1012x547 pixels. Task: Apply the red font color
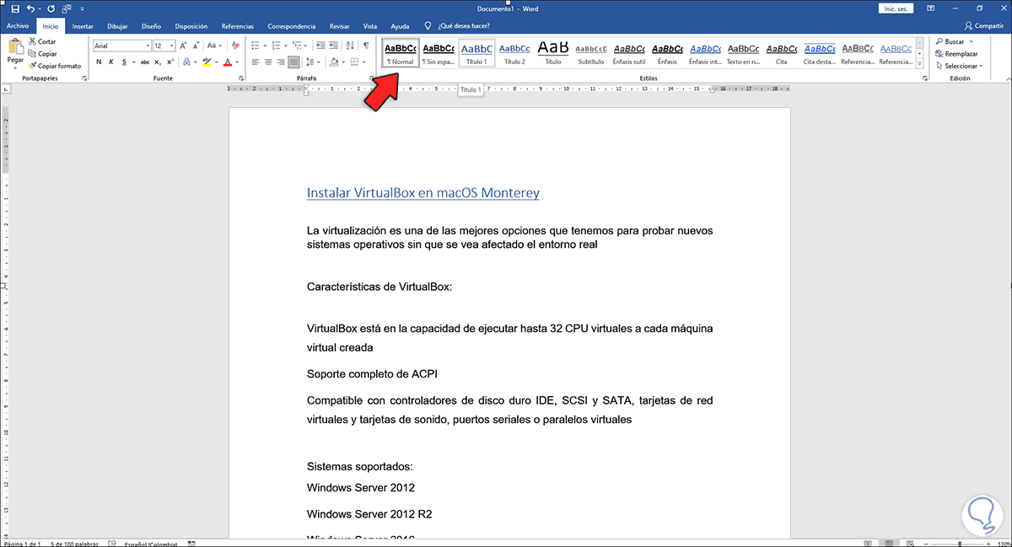[x=228, y=62]
